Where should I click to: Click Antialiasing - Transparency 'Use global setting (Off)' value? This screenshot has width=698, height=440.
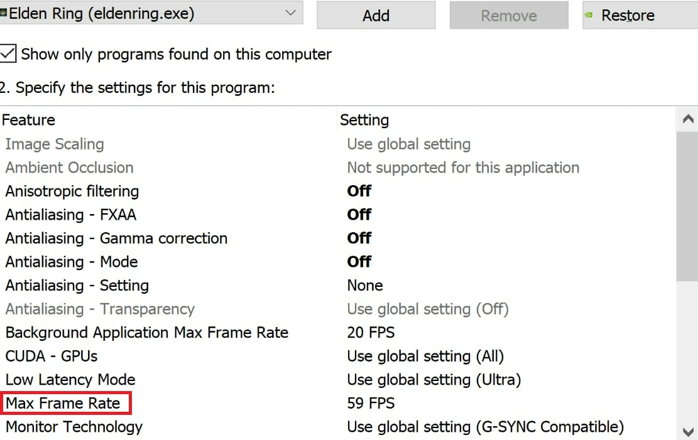pos(428,309)
